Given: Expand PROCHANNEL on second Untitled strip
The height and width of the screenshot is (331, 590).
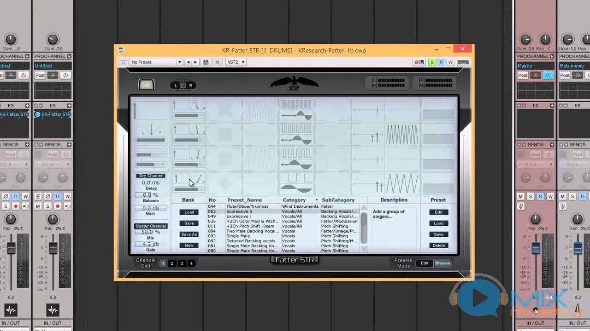Looking at the screenshot, I should click(70, 57).
